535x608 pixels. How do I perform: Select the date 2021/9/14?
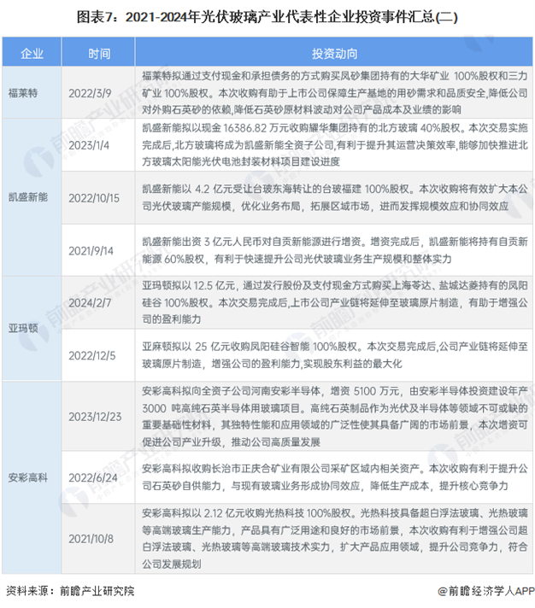[x=91, y=251]
